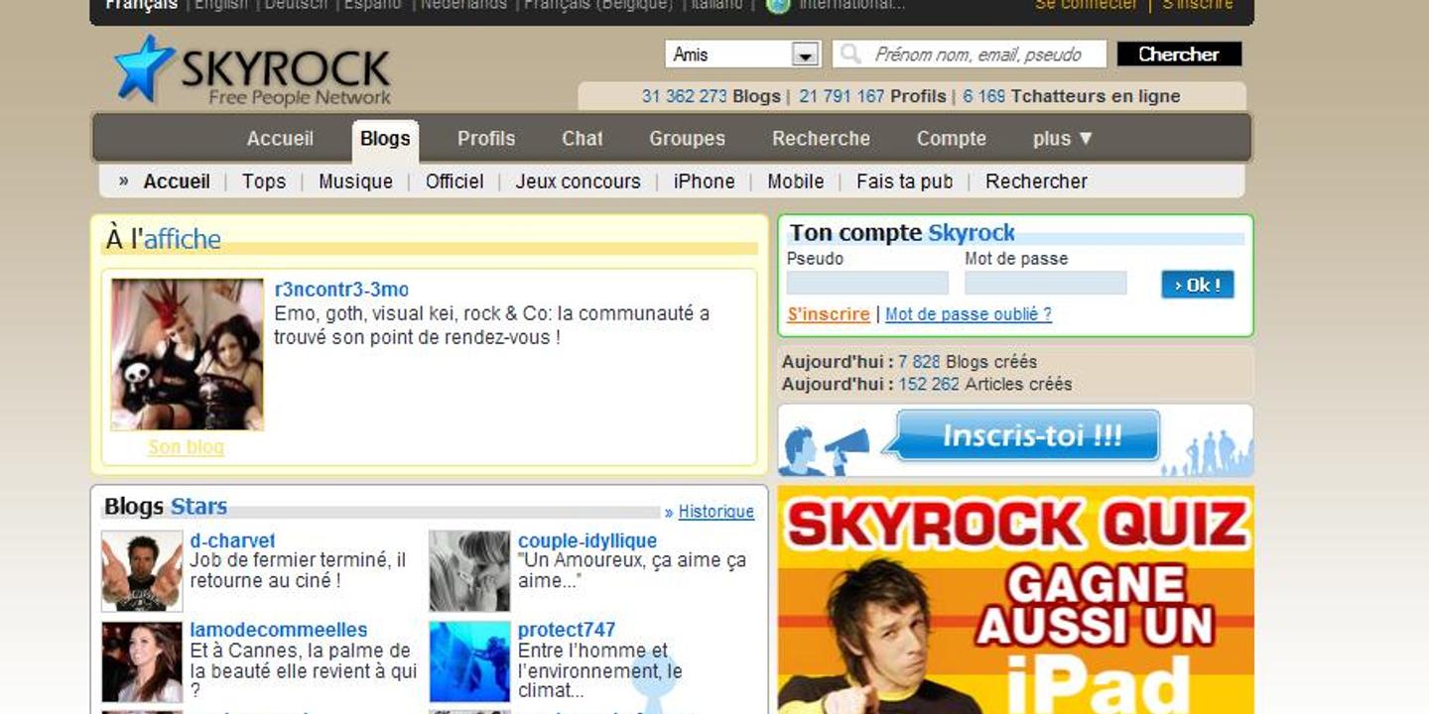Open d-charvet's blog avatar picture
1429x714 pixels.
click(x=142, y=571)
